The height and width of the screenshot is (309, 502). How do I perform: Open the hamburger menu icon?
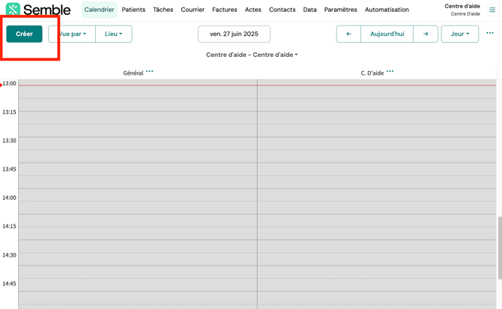(492, 10)
